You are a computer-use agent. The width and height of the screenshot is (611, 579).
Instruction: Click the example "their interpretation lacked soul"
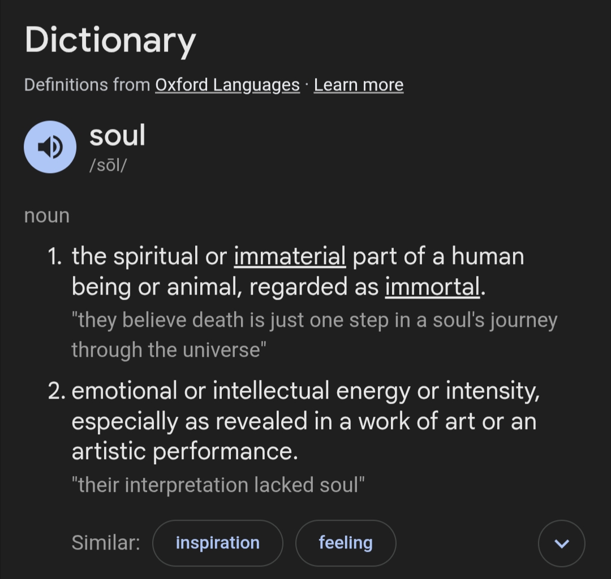coord(218,485)
